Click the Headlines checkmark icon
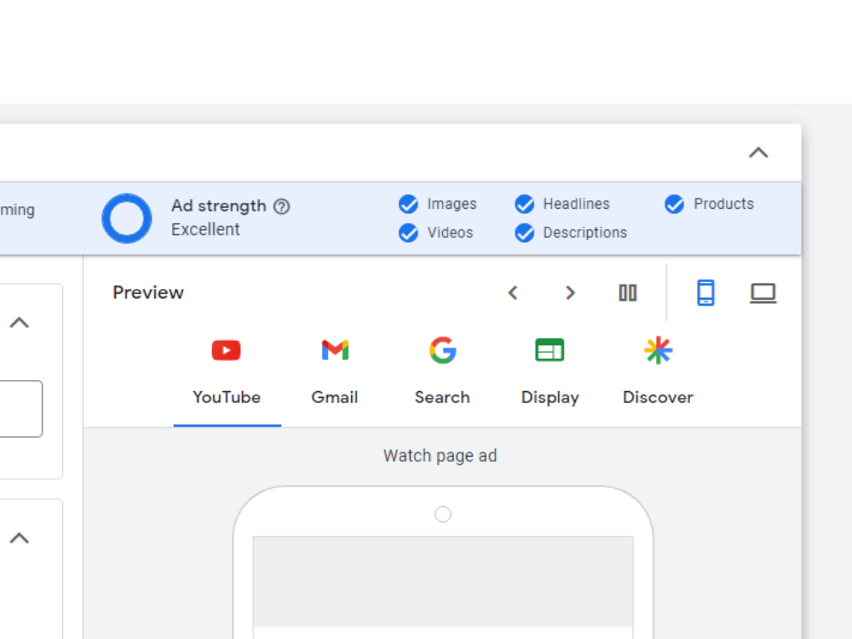The height and width of the screenshot is (639, 852). (x=524, y=204)
